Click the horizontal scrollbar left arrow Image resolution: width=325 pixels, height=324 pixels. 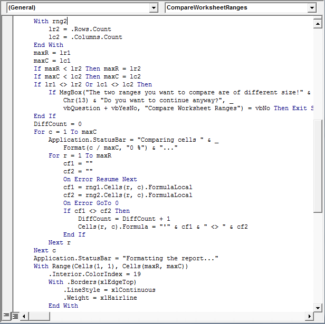click(x=24, y=316)
